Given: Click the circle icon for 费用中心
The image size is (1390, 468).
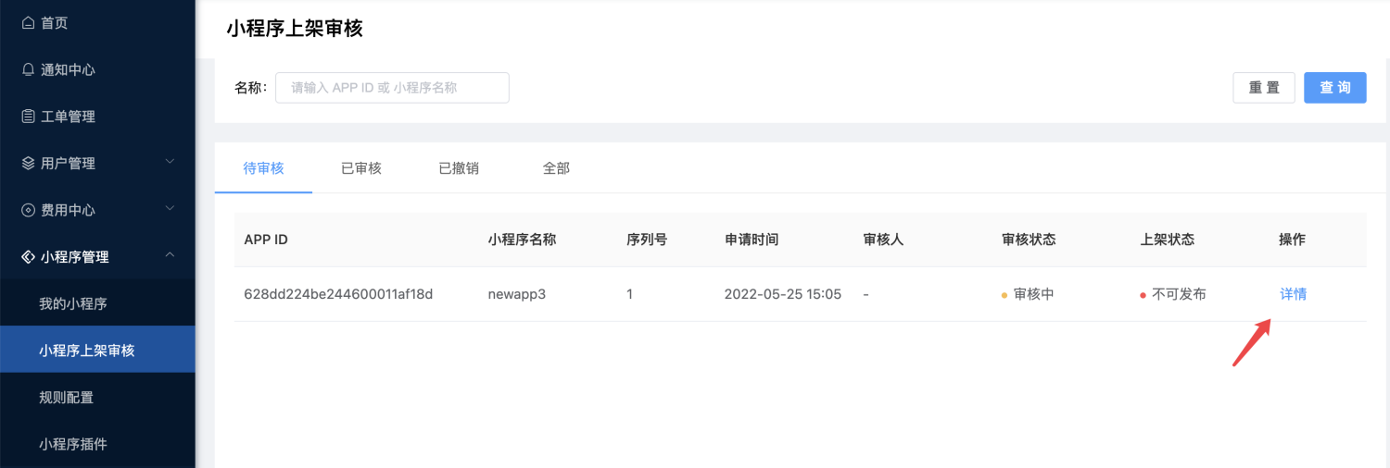Looking at the screenshot, I should tap(28, 210).
